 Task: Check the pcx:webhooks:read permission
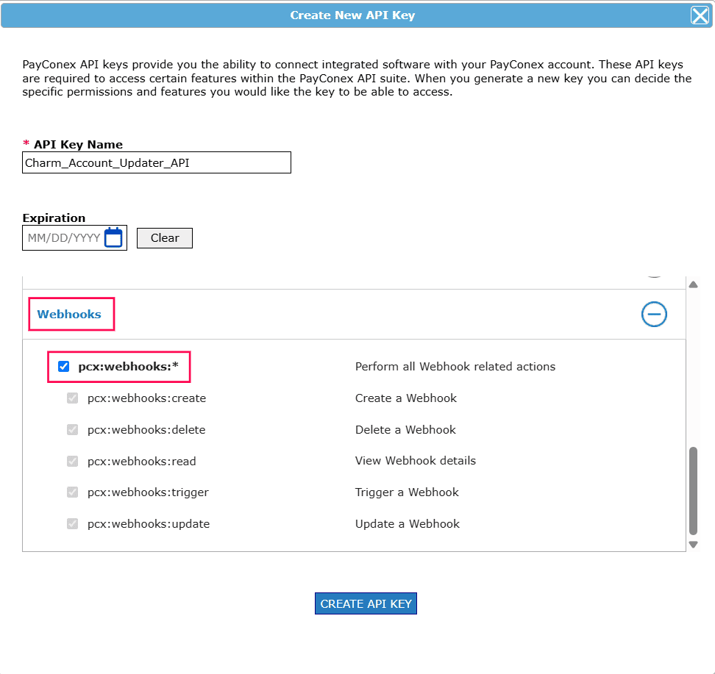[73, 461]
